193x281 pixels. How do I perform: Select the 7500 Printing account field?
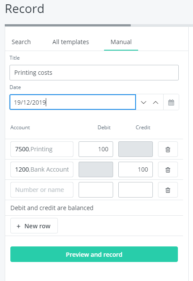coord(42,149)
